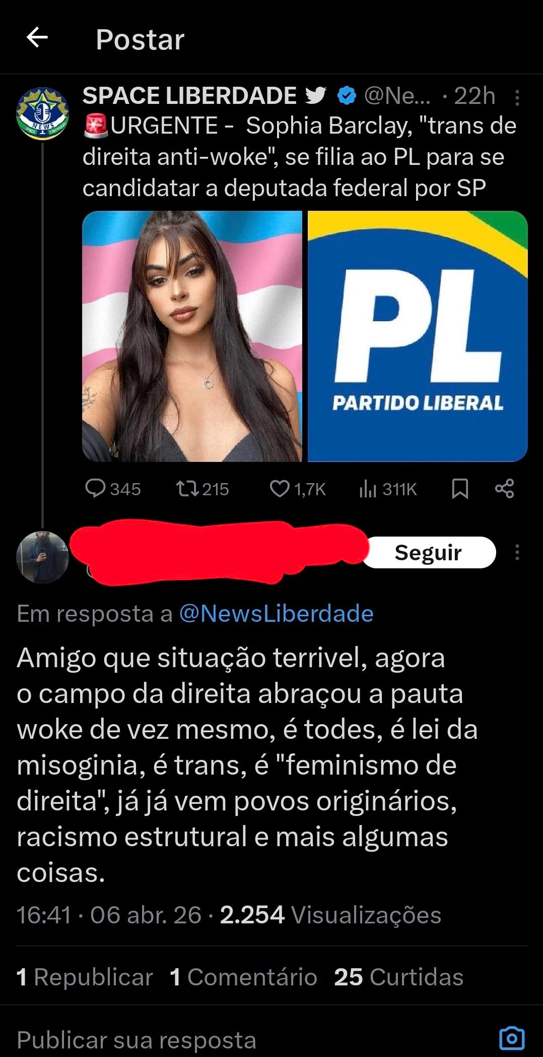Open more options on SPACE LIBERDADE post
Image resolution: width=543 pixels, height=1057 pixels.
(x=517, y=97)
